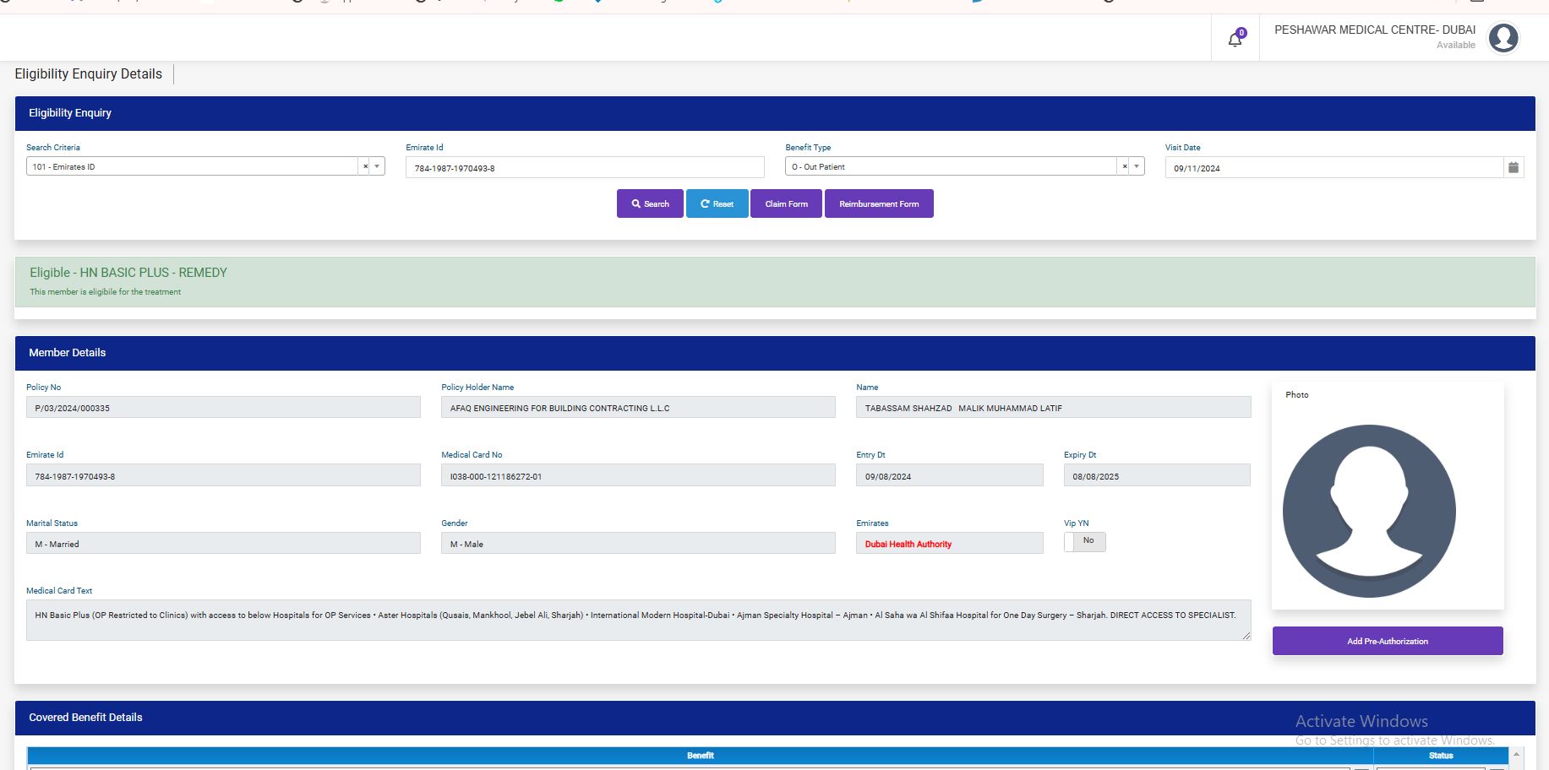Click the member photo placeholder

[x=1369, y=511]
